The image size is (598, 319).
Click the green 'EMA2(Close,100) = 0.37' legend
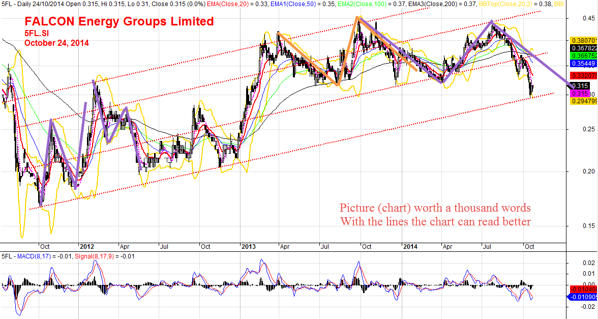(x=372, y=4)
